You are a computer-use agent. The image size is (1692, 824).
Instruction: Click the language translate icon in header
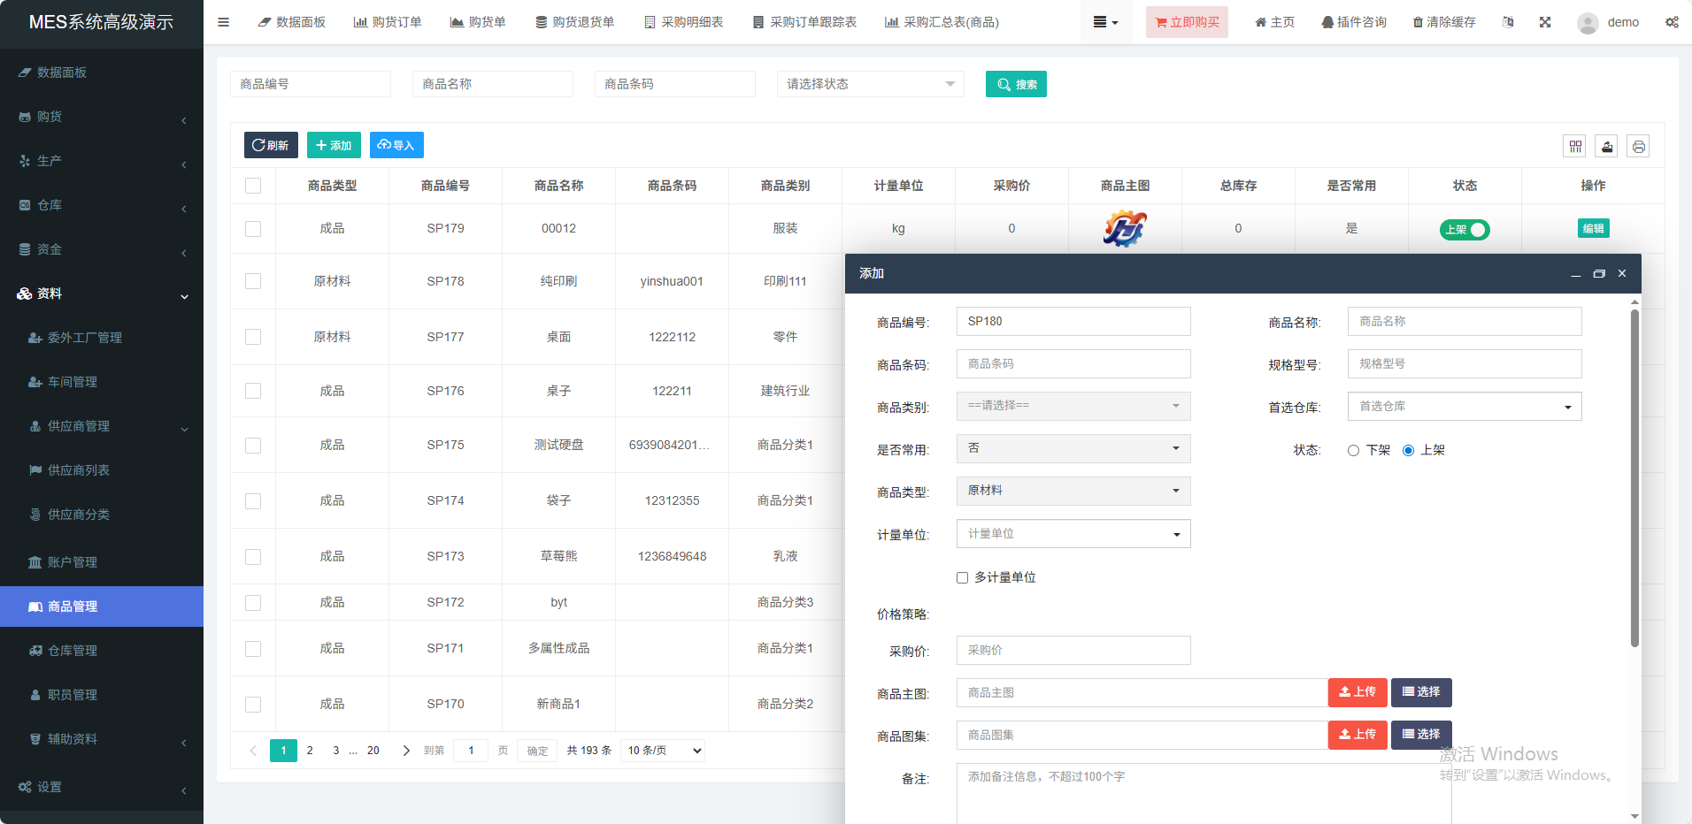click(x=1508, y=22)
